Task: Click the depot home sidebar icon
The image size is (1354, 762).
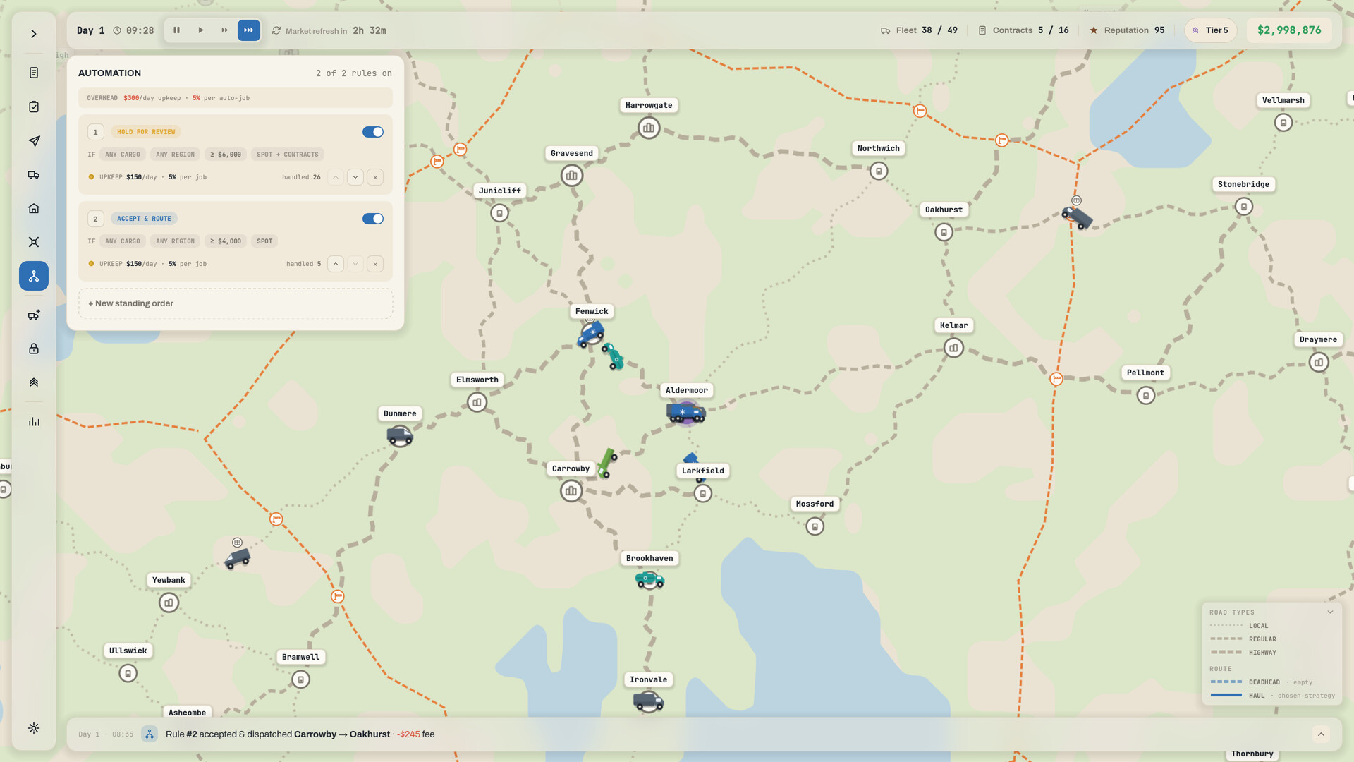Action: (34, 208)
